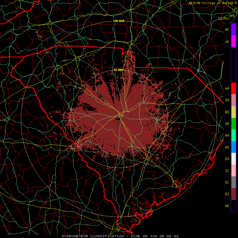238x238 pixels.
Task: Click the HHC product code text
Action: (232, 16)
